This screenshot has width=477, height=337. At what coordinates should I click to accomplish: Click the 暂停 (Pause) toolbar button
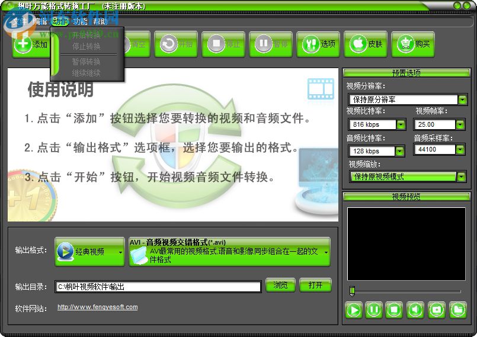pos(271,44)
